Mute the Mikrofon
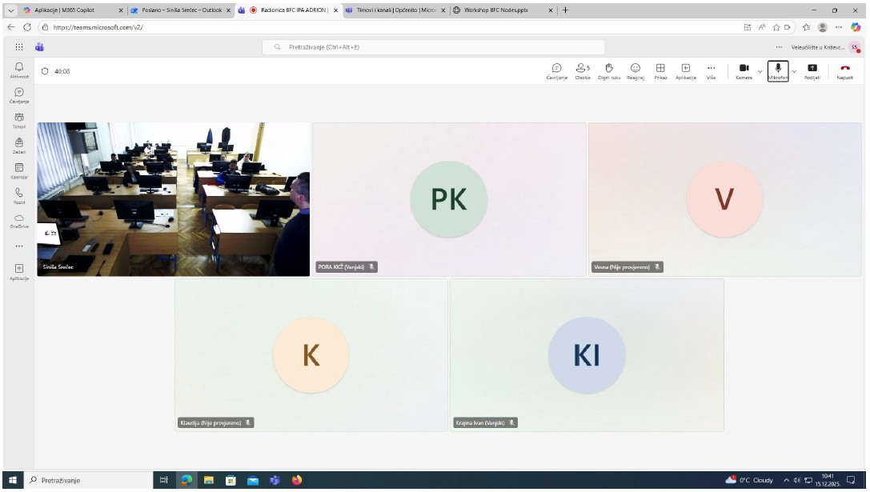This screenshot has width=870, height=492. tap(777, 71)
